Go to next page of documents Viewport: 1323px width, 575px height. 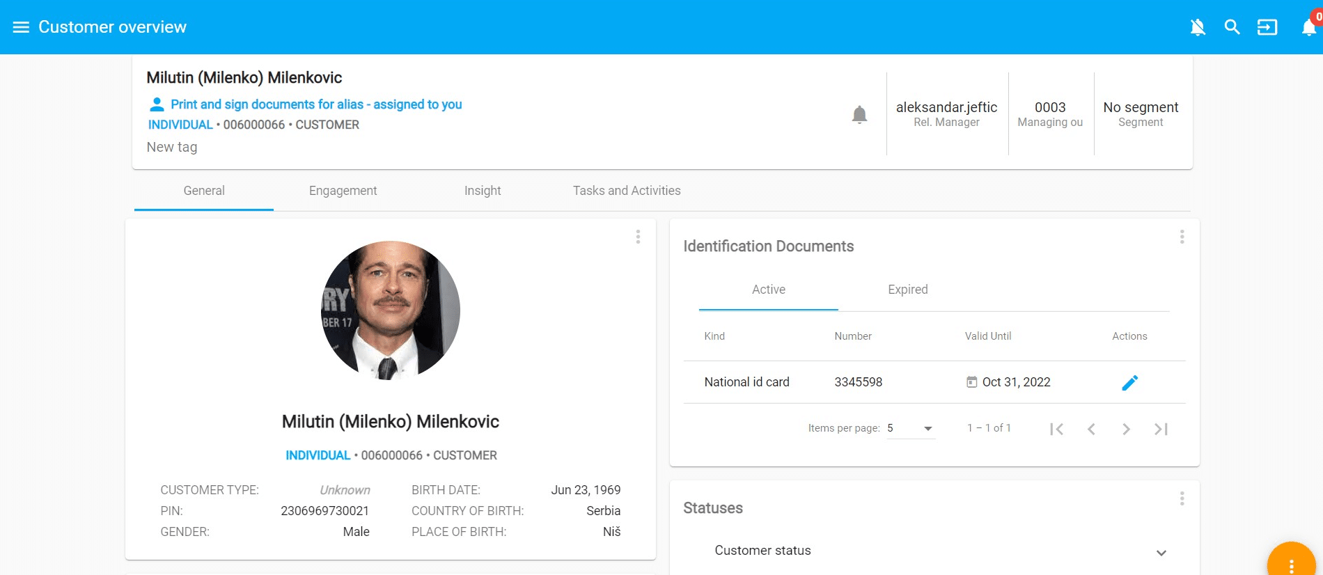[x=1126, y=429]
